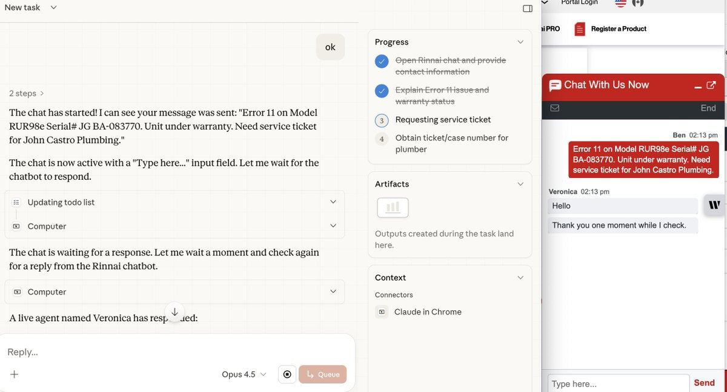727x392 pixels.
Task: Open the New task dropdown chevron
Action: [54, 8]
